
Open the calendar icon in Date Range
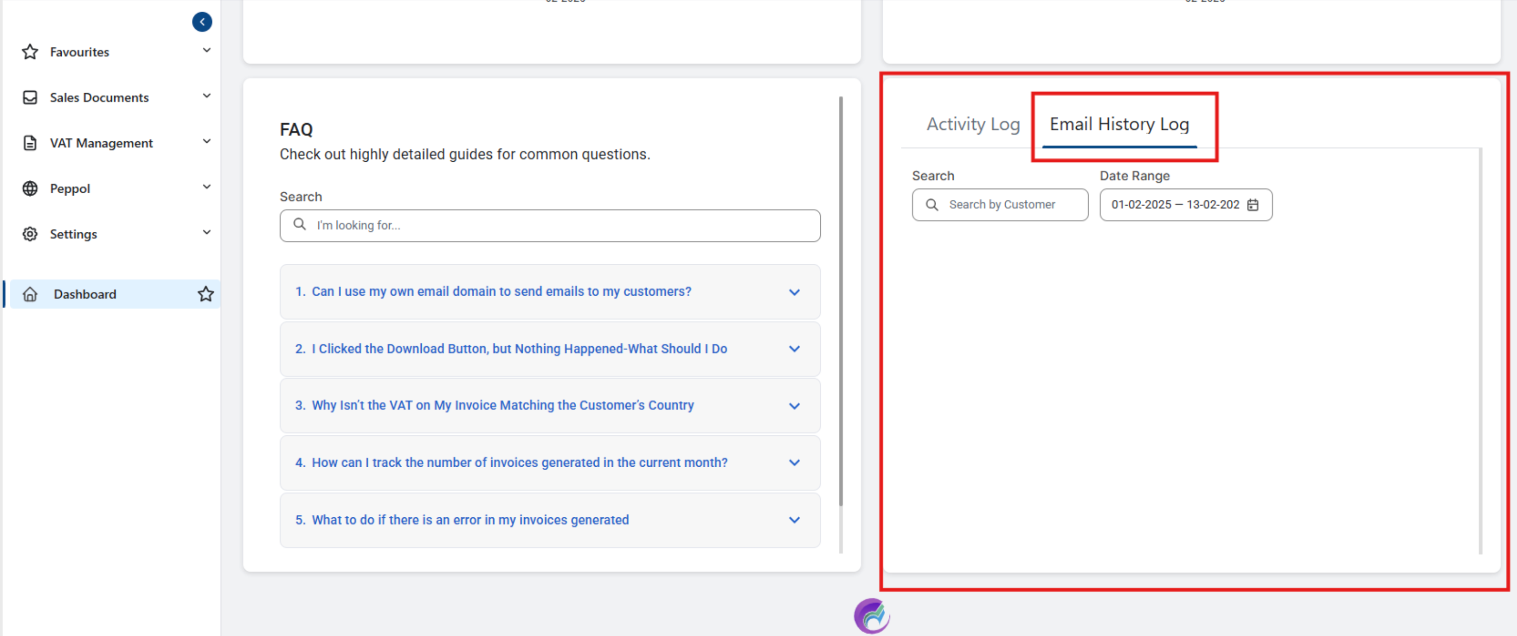click(1253, 205)
